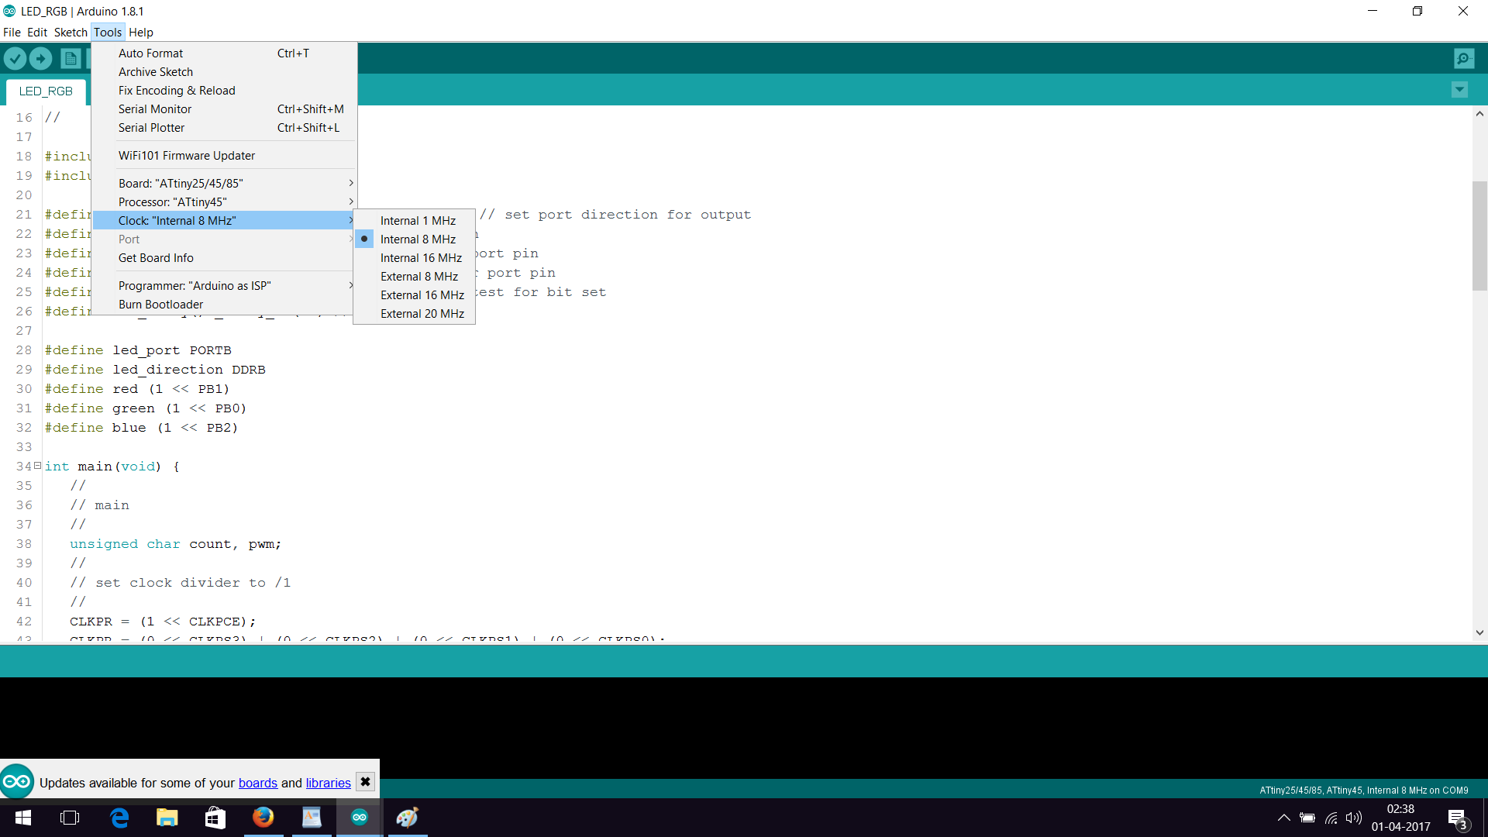Select Internal 8 MHz clock option

point(414,239)
